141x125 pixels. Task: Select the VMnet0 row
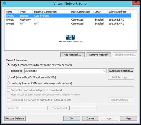(68, 16)
